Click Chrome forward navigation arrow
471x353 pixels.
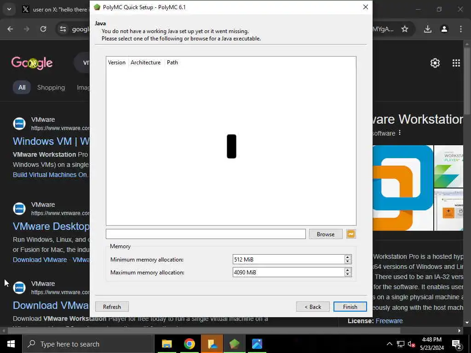[x=27, y=29]
